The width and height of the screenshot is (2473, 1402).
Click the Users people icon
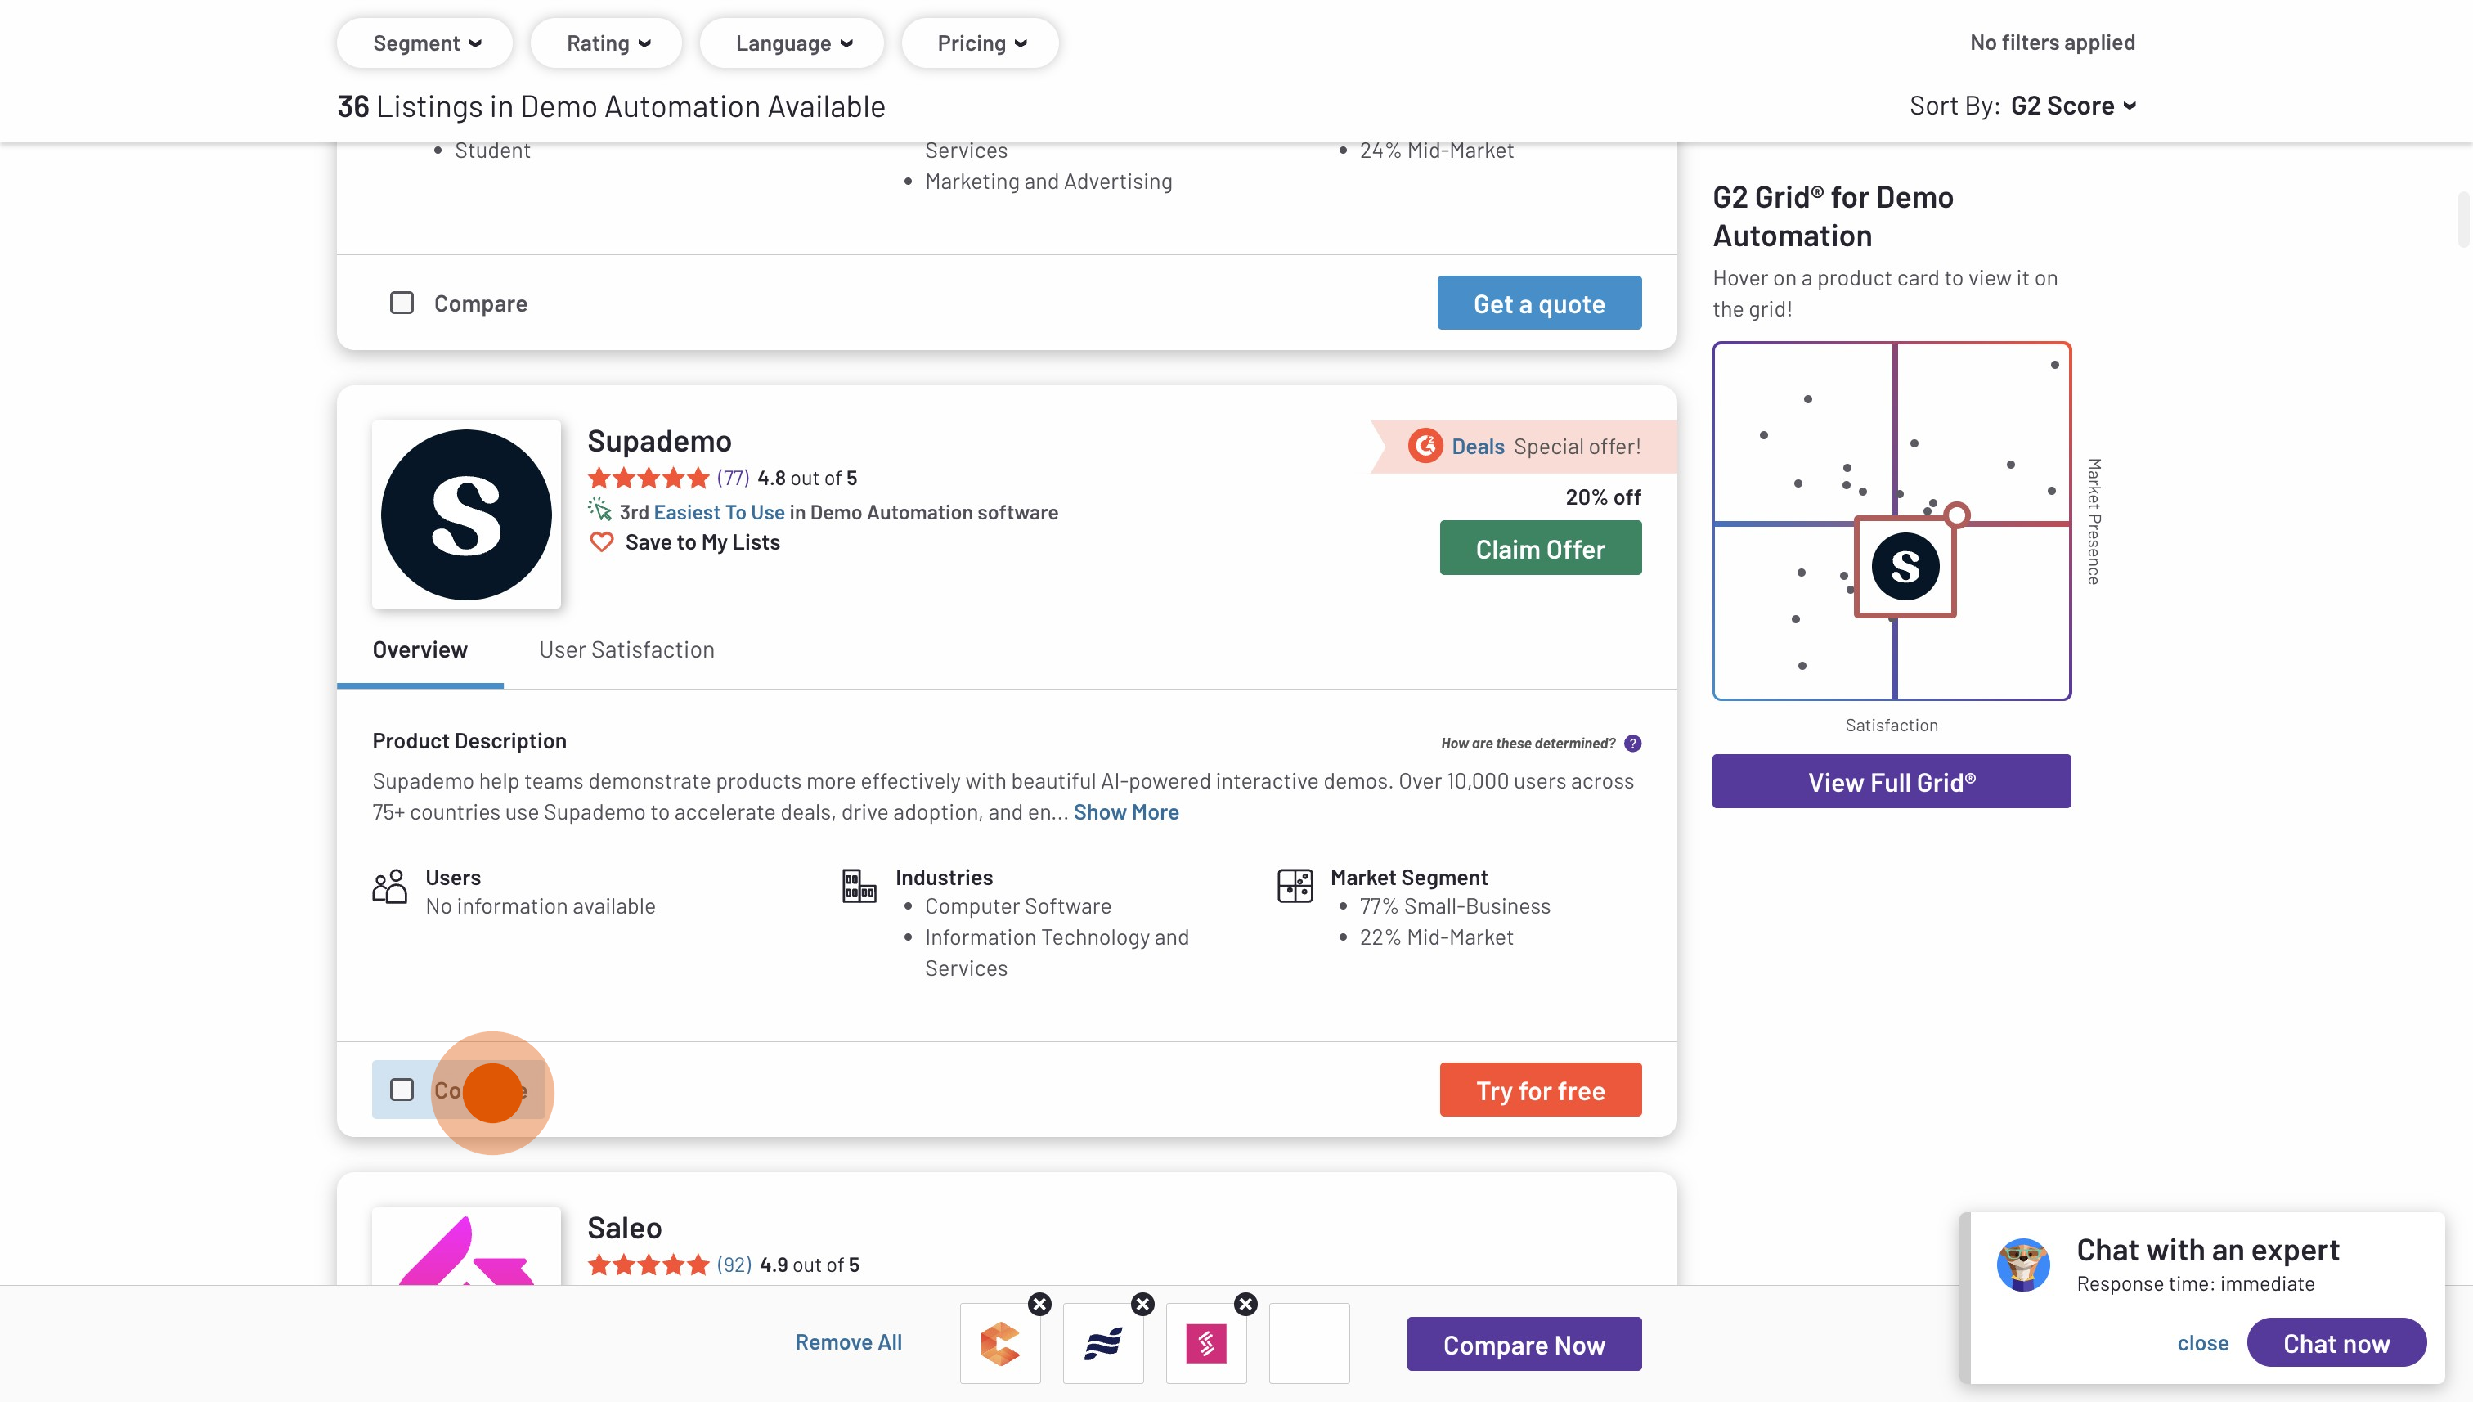click(x=389, y=887)
